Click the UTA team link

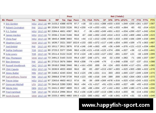(34, 85)
